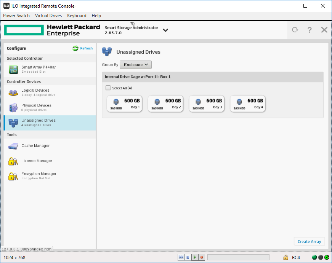Click the iLO logo in title bar
Viewport: 332px width, 263px height.
6,6
